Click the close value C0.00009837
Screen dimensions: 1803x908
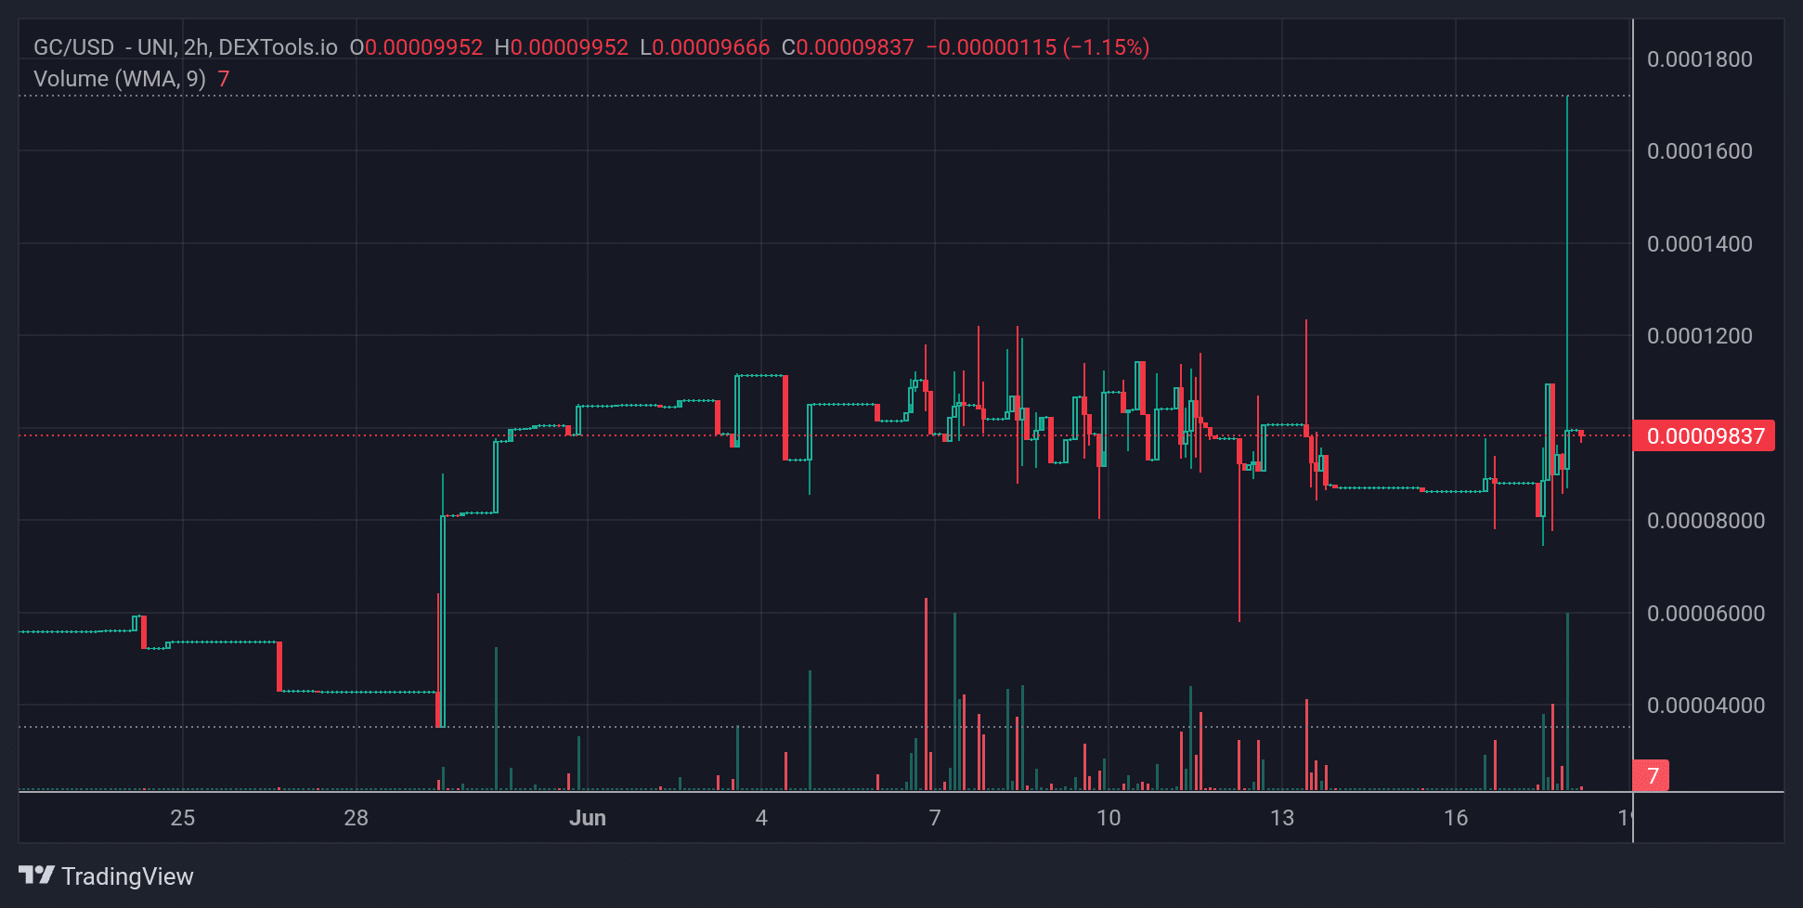coord(849,47)
